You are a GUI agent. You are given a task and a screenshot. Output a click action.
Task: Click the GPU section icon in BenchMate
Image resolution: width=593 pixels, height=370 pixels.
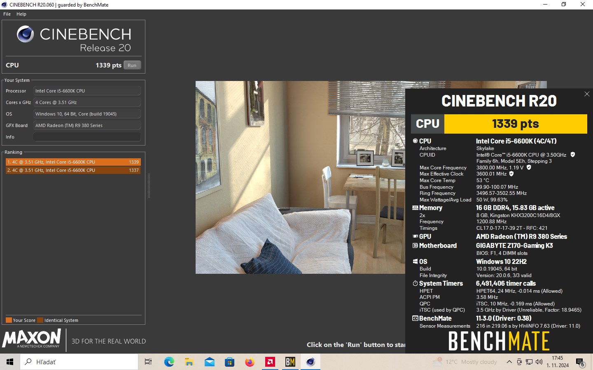415,236
